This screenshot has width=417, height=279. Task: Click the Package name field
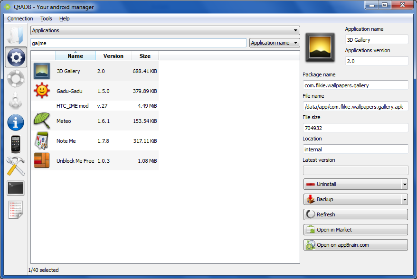click(356, 85)
